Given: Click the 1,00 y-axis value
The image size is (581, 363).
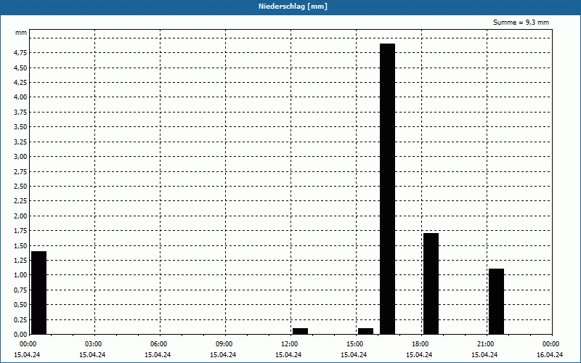Looking at the screenshot, I should pyautogui.click(x=20, y=275).
